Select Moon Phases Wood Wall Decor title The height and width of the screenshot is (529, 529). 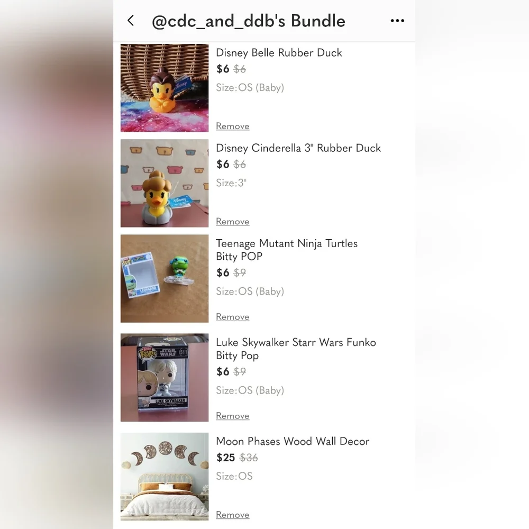coord(293,442)
